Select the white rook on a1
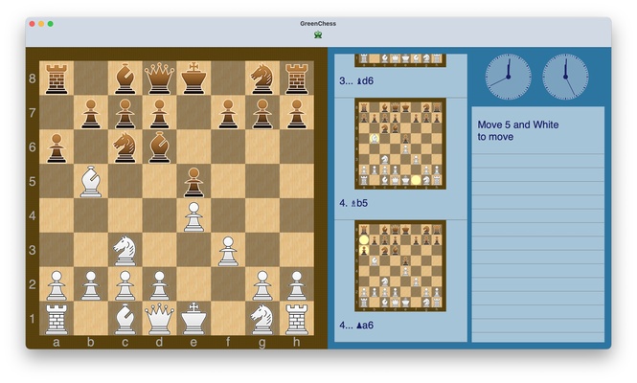 tap(57, 319)
